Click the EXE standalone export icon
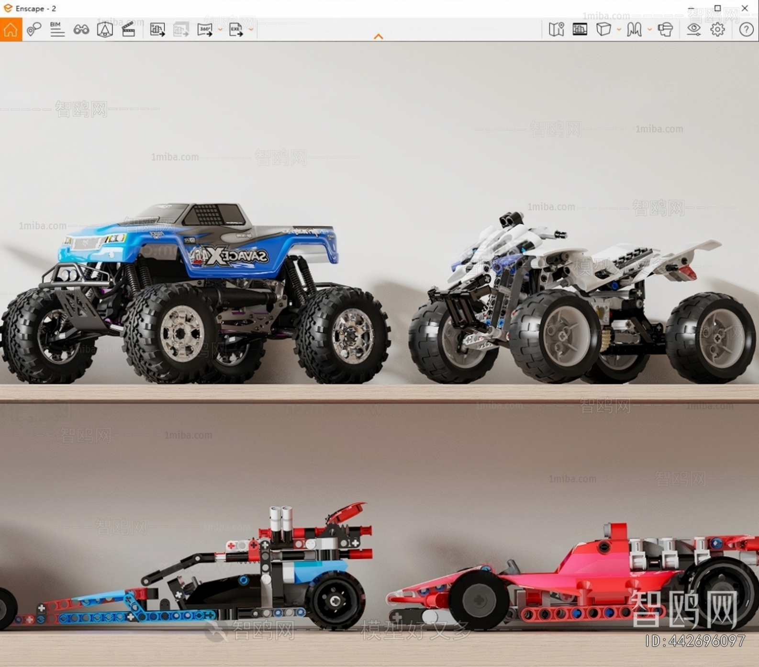759x667 pixels. tap(236, 30)
